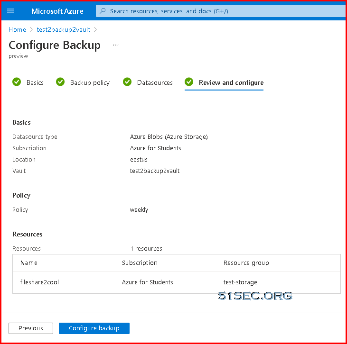
Task: Click the green checkmark beside Review and configure
Action: coord(189,82)
